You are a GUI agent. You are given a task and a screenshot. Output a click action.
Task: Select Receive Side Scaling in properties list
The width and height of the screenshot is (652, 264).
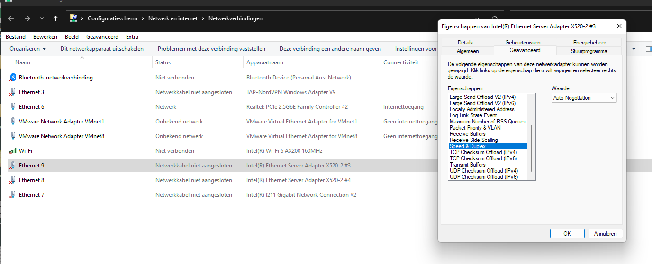click(x=474, y=140)
